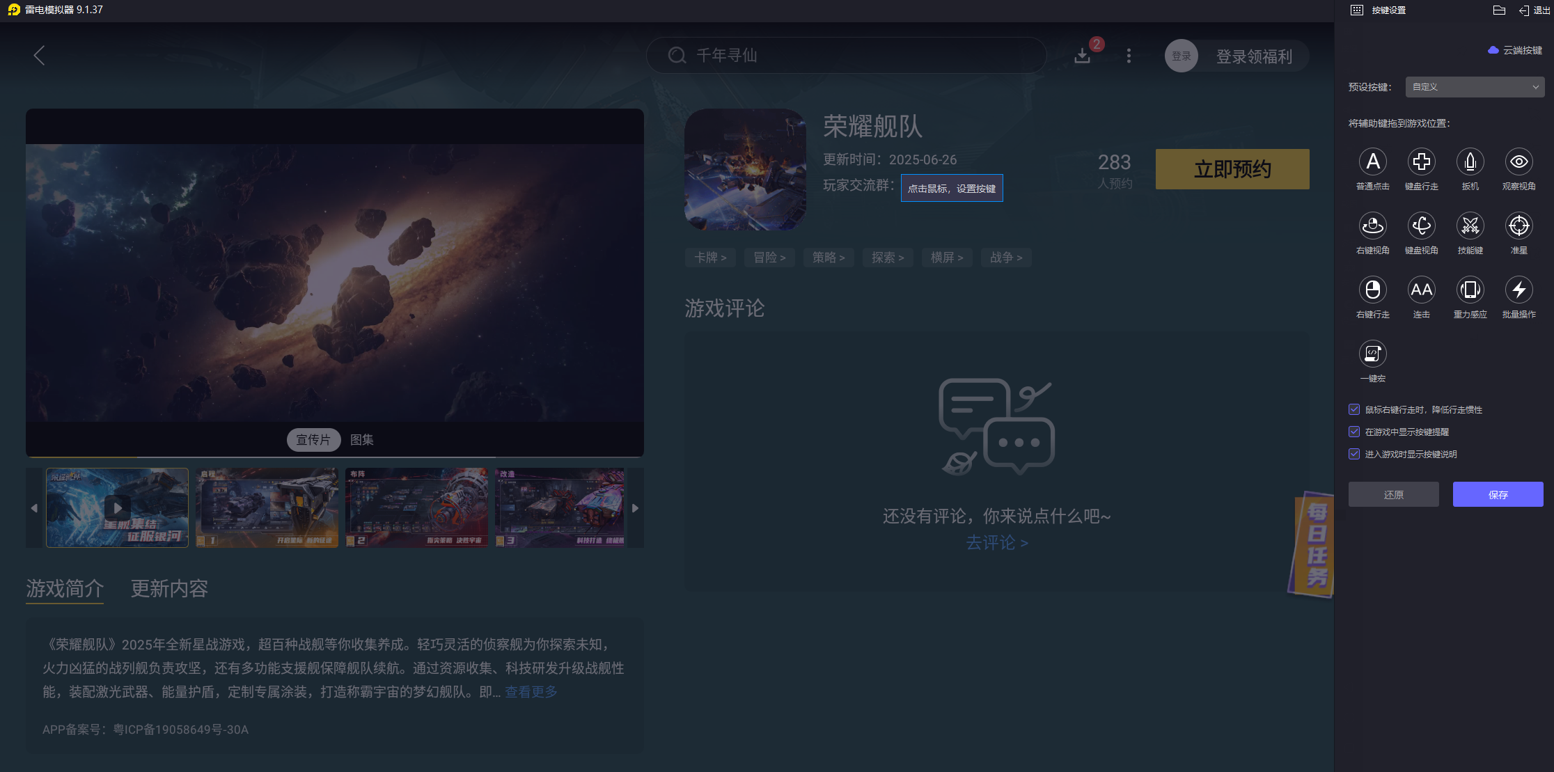
Task: Click the 查看更多 link in description
Action: (x=531, y=692)
